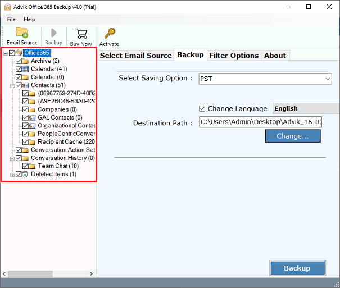Uncheck the Archive (2) checkbox
This screenshot has width=340, height=288.
(x=19, y=61)
